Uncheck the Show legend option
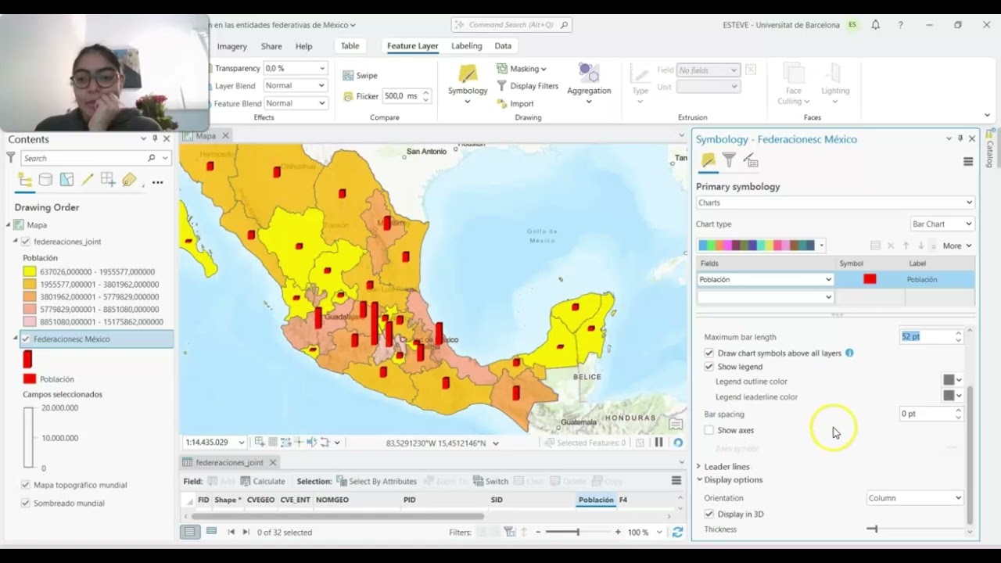 coord(709,367)
